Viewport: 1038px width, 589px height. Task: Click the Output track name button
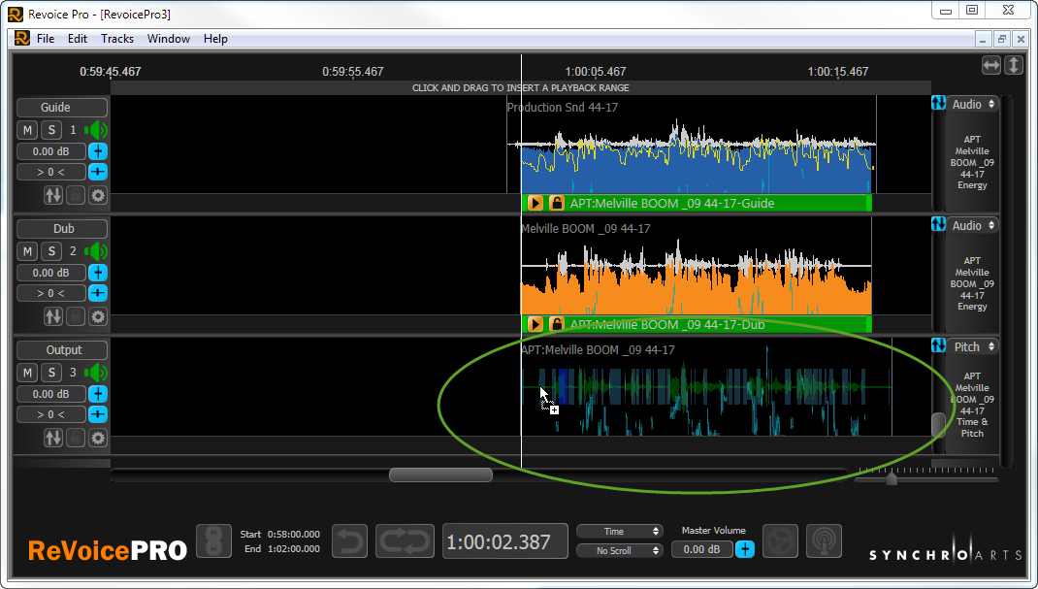[63, 349]
